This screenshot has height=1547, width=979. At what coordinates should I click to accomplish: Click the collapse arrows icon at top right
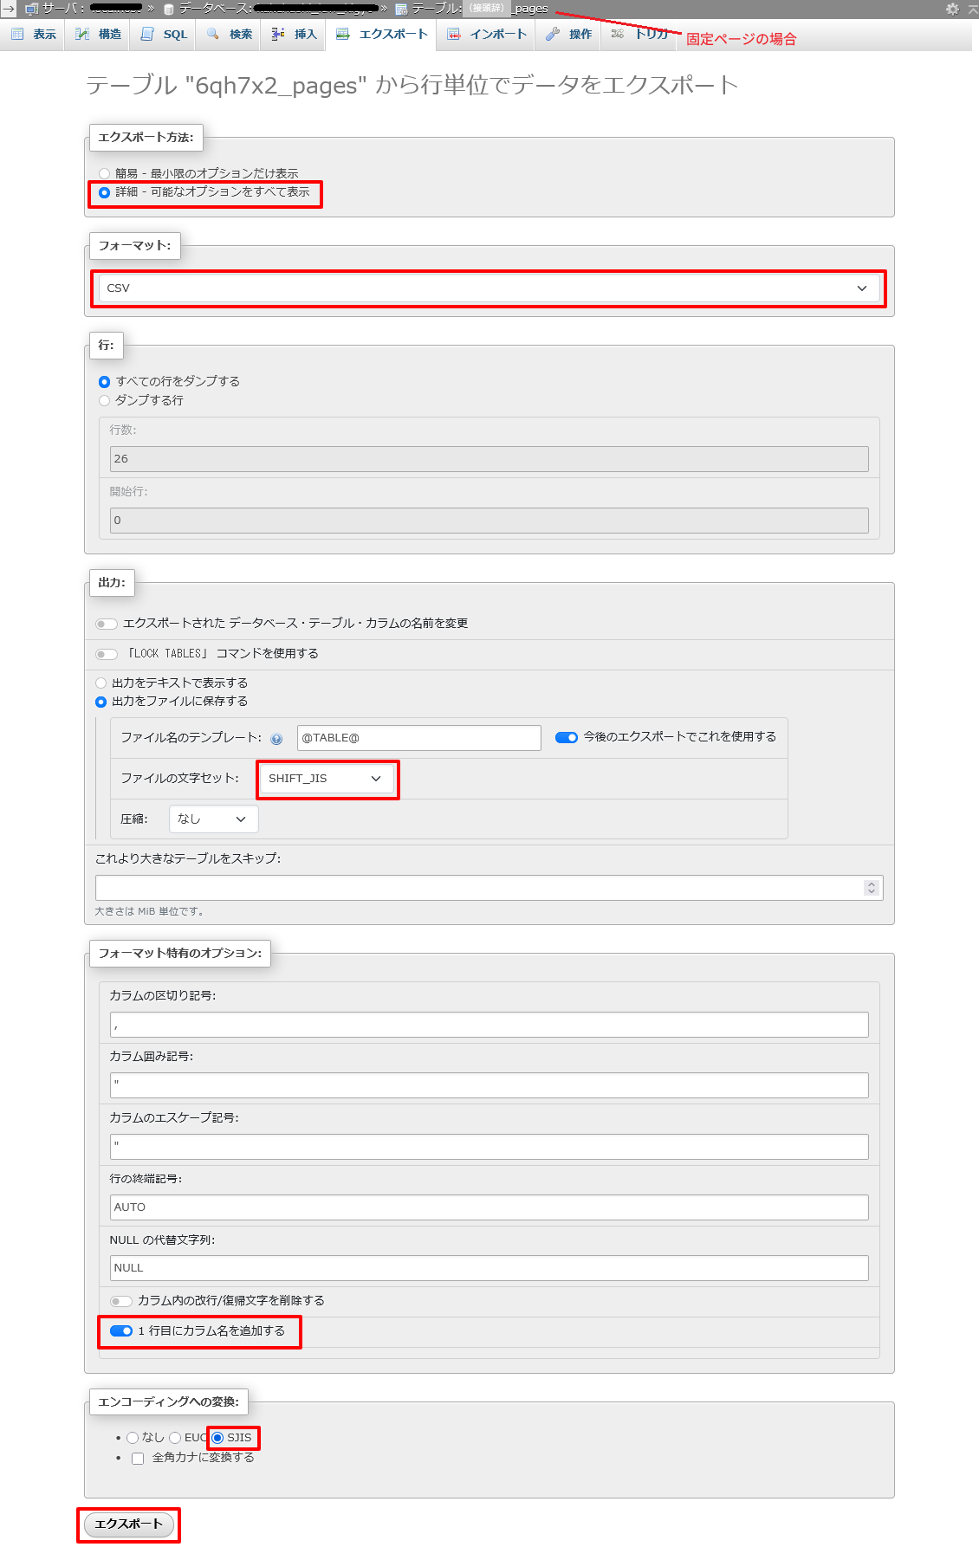(971, 9)
